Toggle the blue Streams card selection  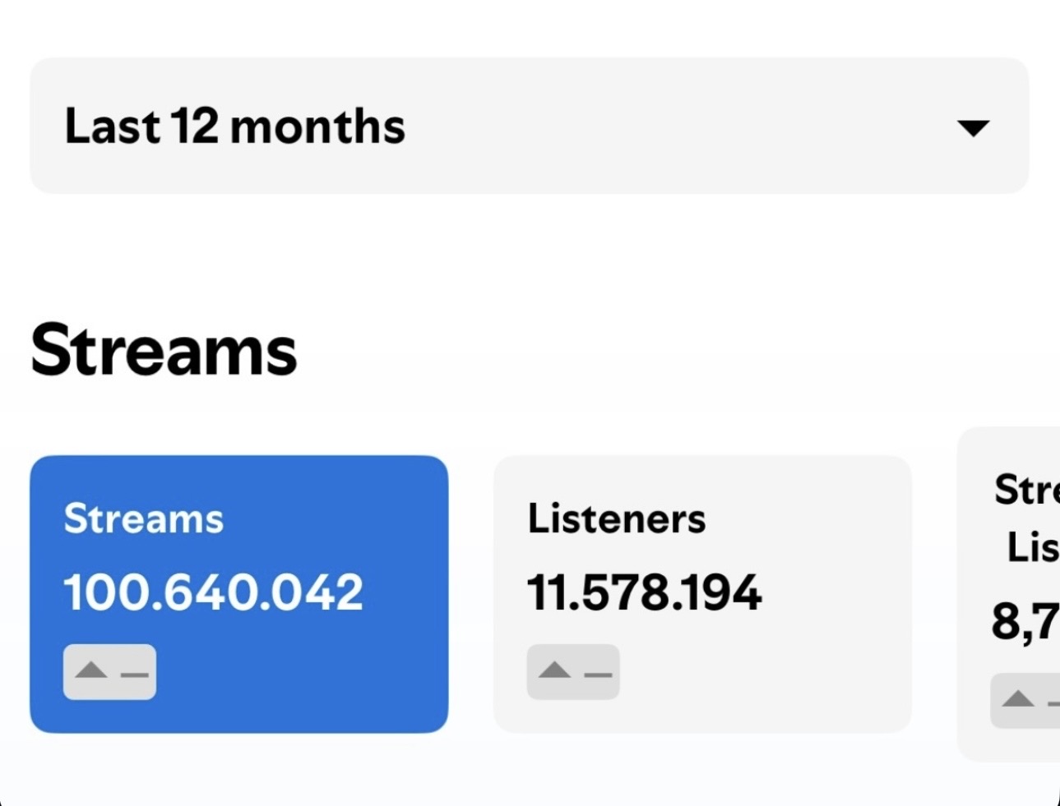coord(239,593)
